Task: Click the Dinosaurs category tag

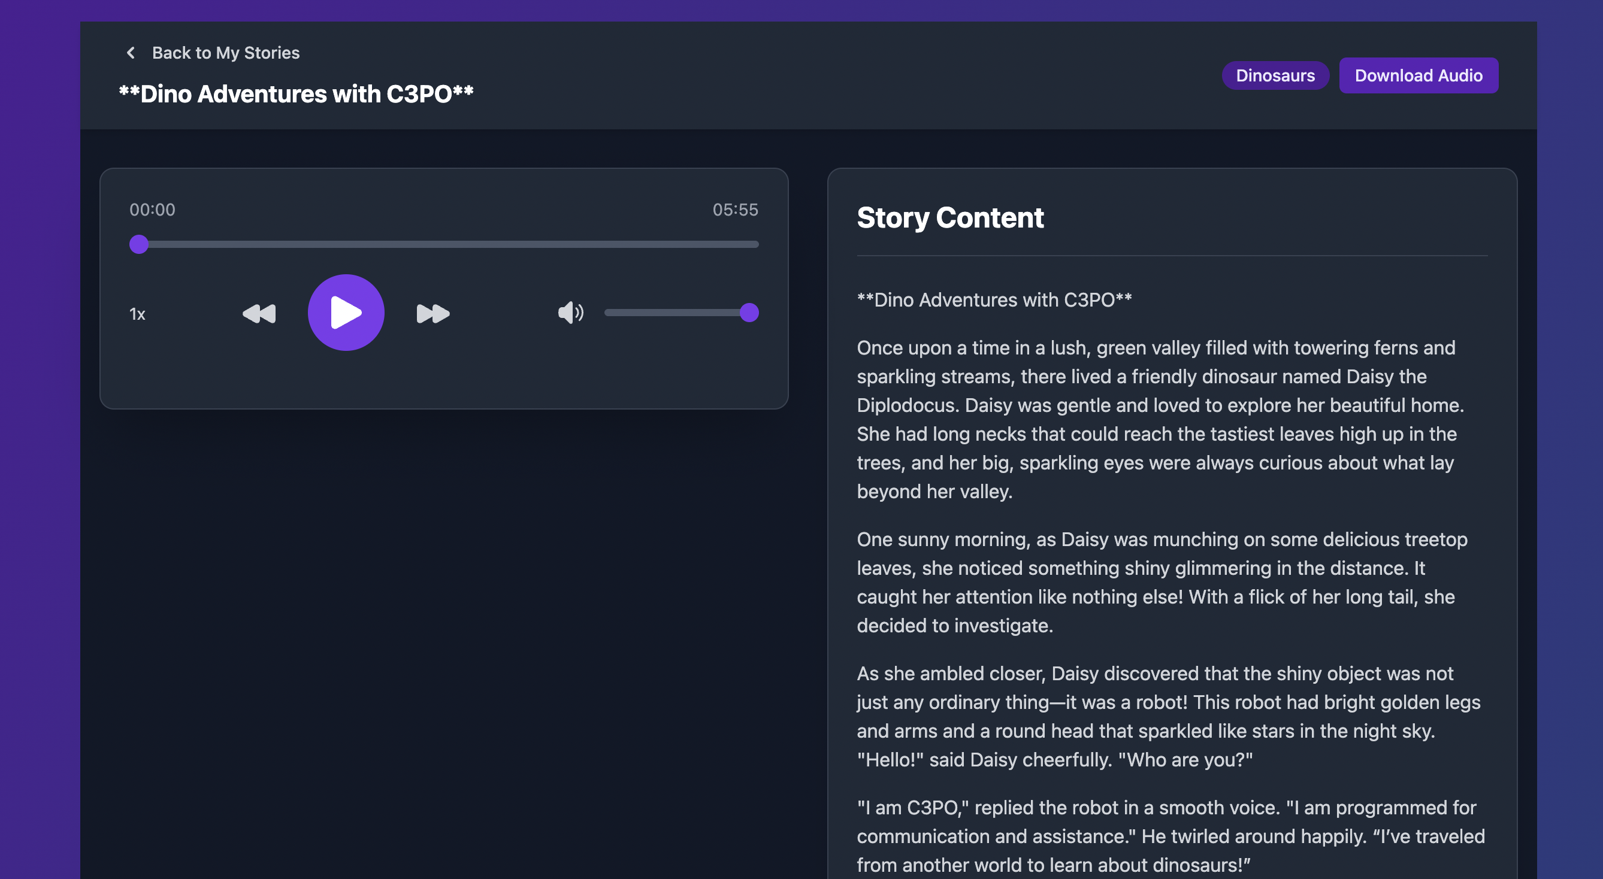Action: point(1275,75)
